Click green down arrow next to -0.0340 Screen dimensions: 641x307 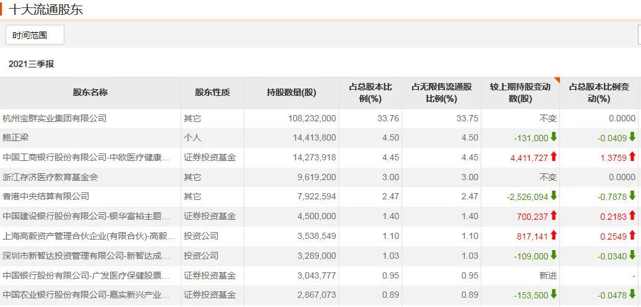point(632,254)
